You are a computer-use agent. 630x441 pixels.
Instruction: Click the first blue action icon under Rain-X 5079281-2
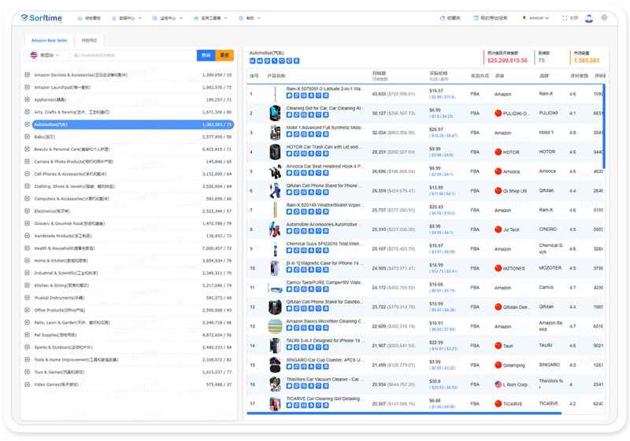(288, 97)
